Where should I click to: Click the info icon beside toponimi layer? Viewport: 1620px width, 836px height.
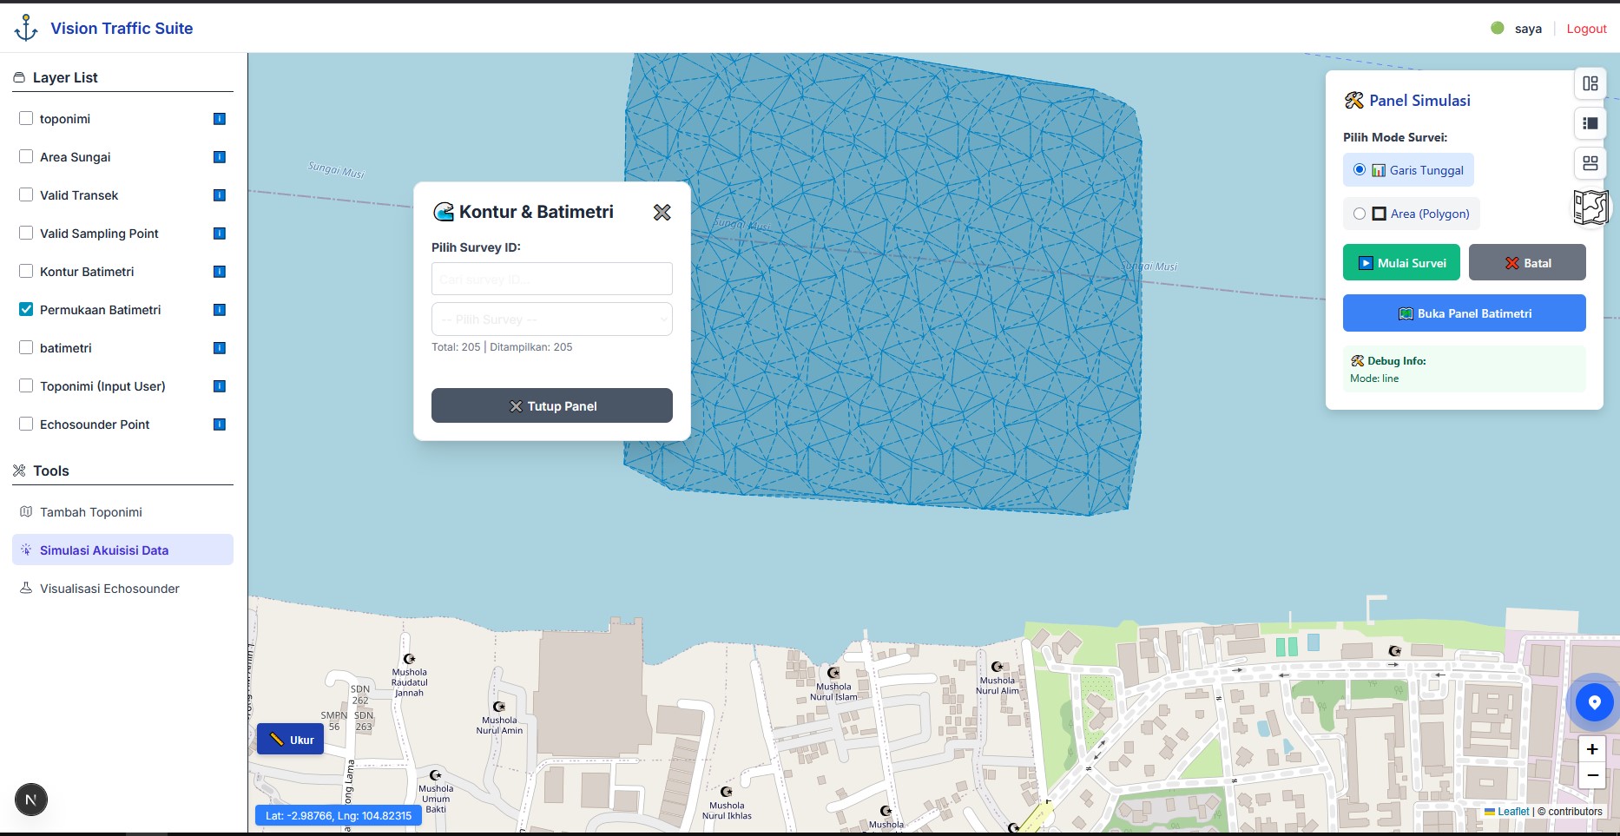[x=220, y=119]
